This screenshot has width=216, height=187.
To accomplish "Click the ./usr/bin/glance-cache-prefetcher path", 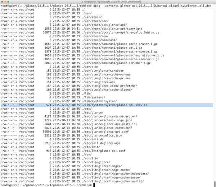I will [109, 86].
